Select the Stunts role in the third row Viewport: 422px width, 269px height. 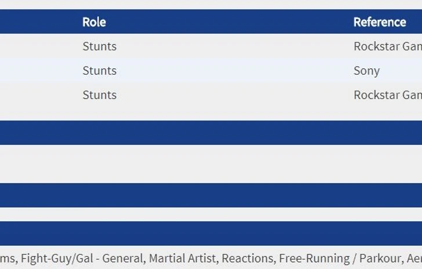(x=99, y=95)
